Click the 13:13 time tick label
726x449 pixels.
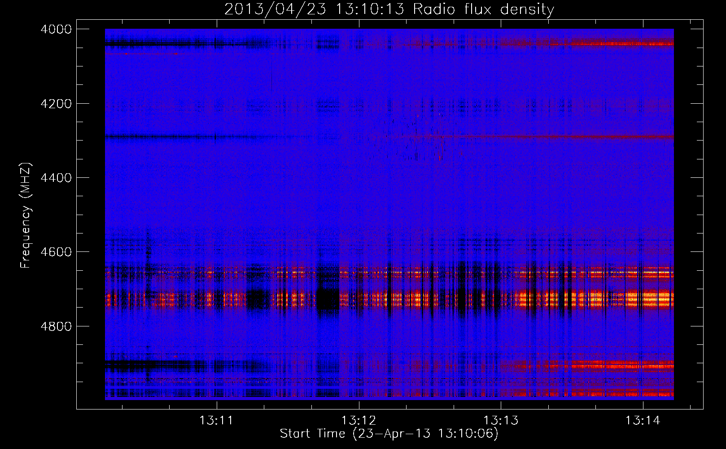[x=501, y=420]
